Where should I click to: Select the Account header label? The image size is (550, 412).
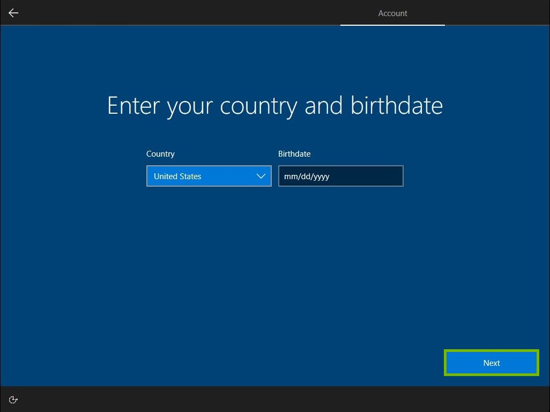click(392, 13)
